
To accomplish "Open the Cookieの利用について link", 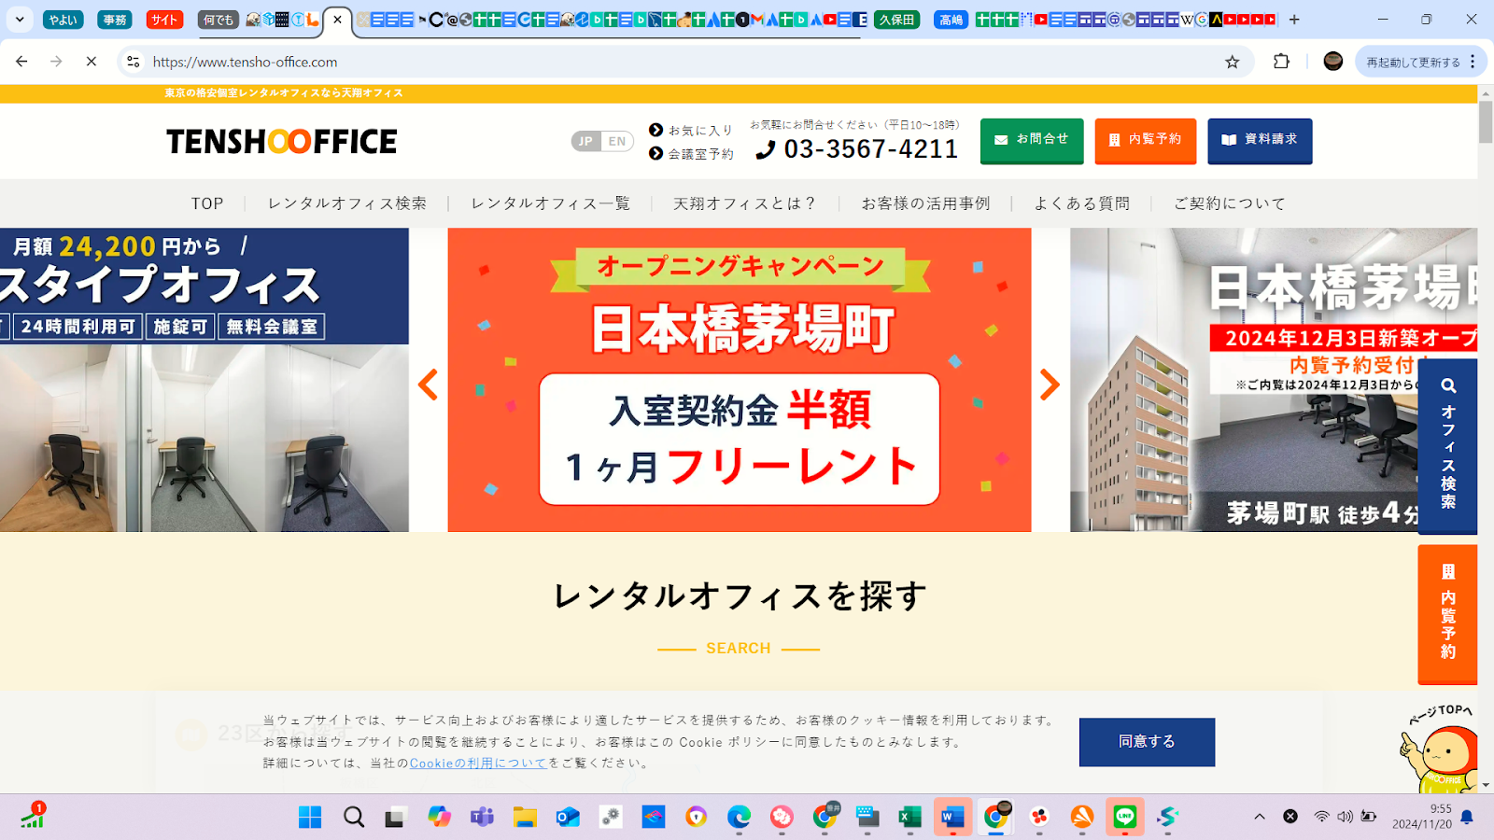I will [478, 763].
